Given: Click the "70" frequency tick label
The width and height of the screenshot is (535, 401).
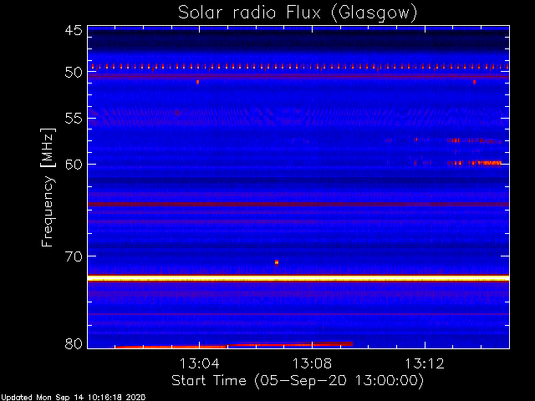Looking at the screenshot, I should (74, 256).
